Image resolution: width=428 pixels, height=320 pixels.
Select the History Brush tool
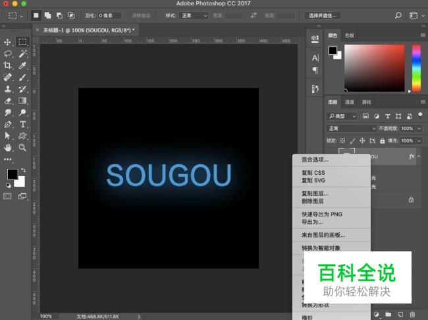coord(22,89)
